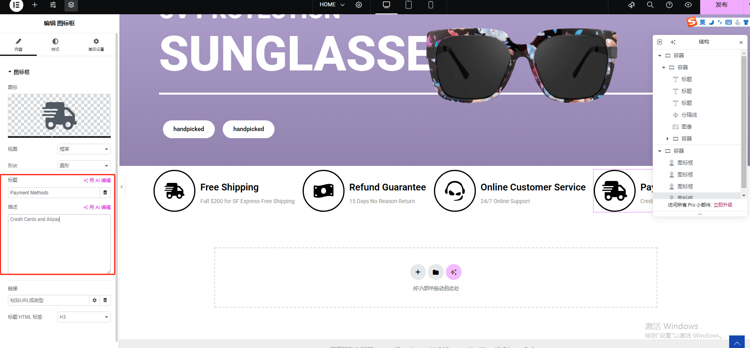Open the 视图 dropdown

coord(84,149)
